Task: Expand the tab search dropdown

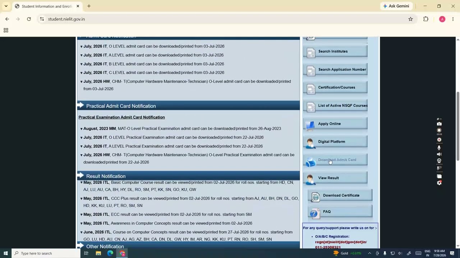Action: coord(6,6)
